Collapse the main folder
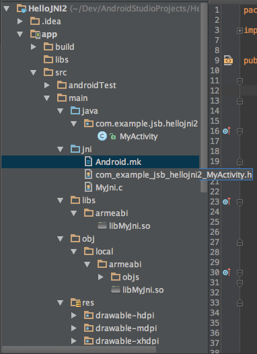 [47, 98]
